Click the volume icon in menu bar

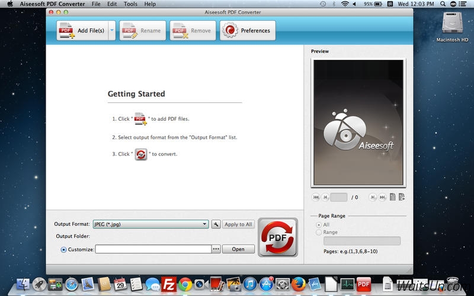click(x=354, y=4)
